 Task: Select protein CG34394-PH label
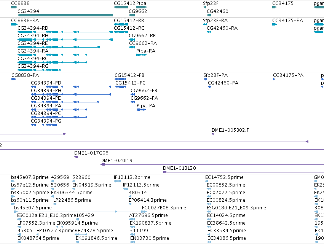tap(46, 91)
